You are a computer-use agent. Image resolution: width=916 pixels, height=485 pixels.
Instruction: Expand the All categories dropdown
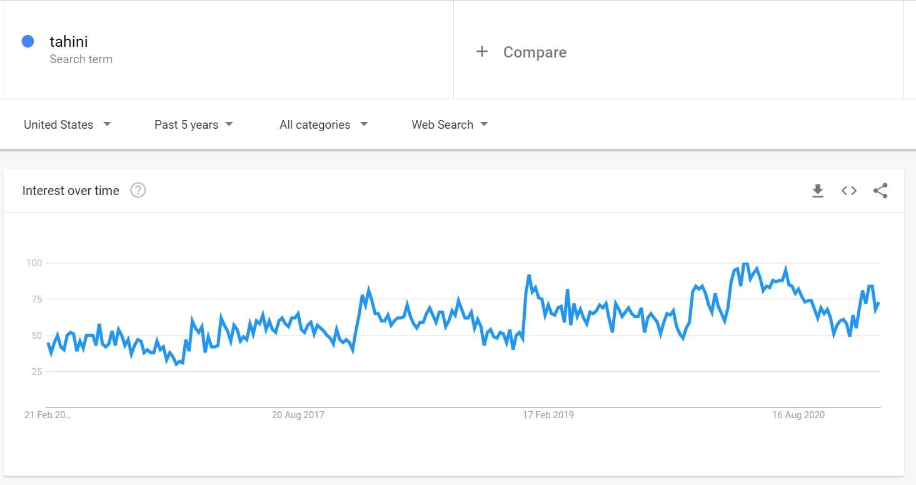coord(323,124)
